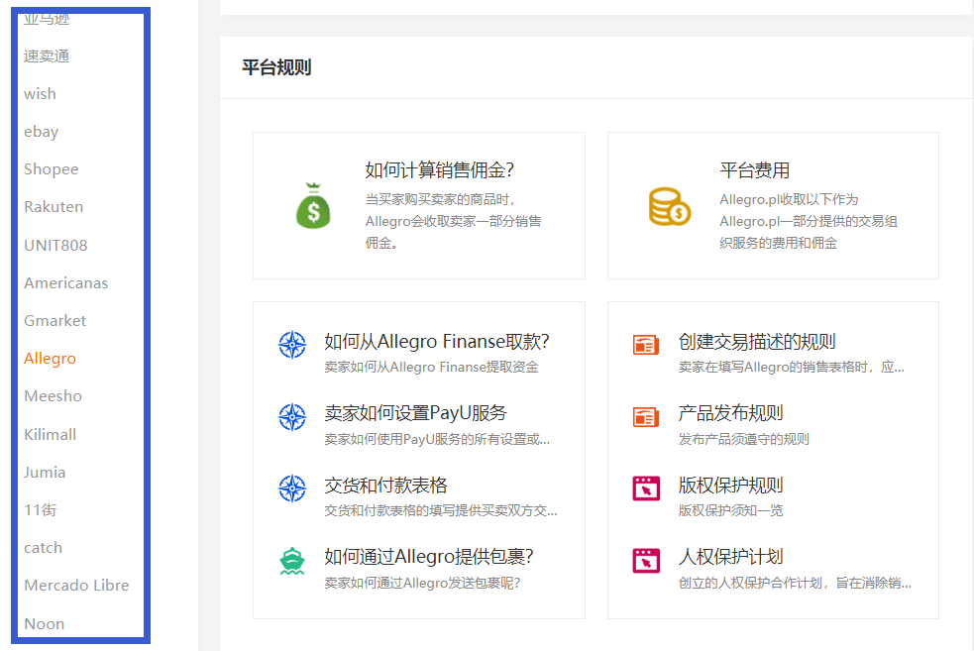This screenshot has height=651, width=974.
Task: Click subtitle 版权保护须知一览
Action: (730, 510)
